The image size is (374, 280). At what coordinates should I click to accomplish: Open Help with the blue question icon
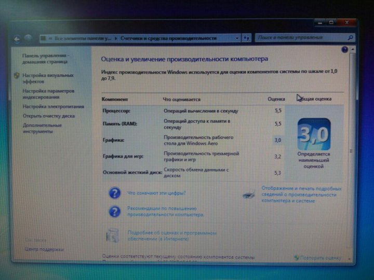tap(344, 50)
